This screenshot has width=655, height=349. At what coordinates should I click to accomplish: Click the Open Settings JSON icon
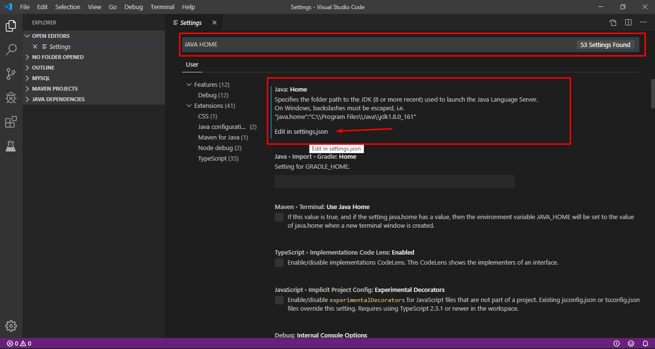tap(613, 22)
